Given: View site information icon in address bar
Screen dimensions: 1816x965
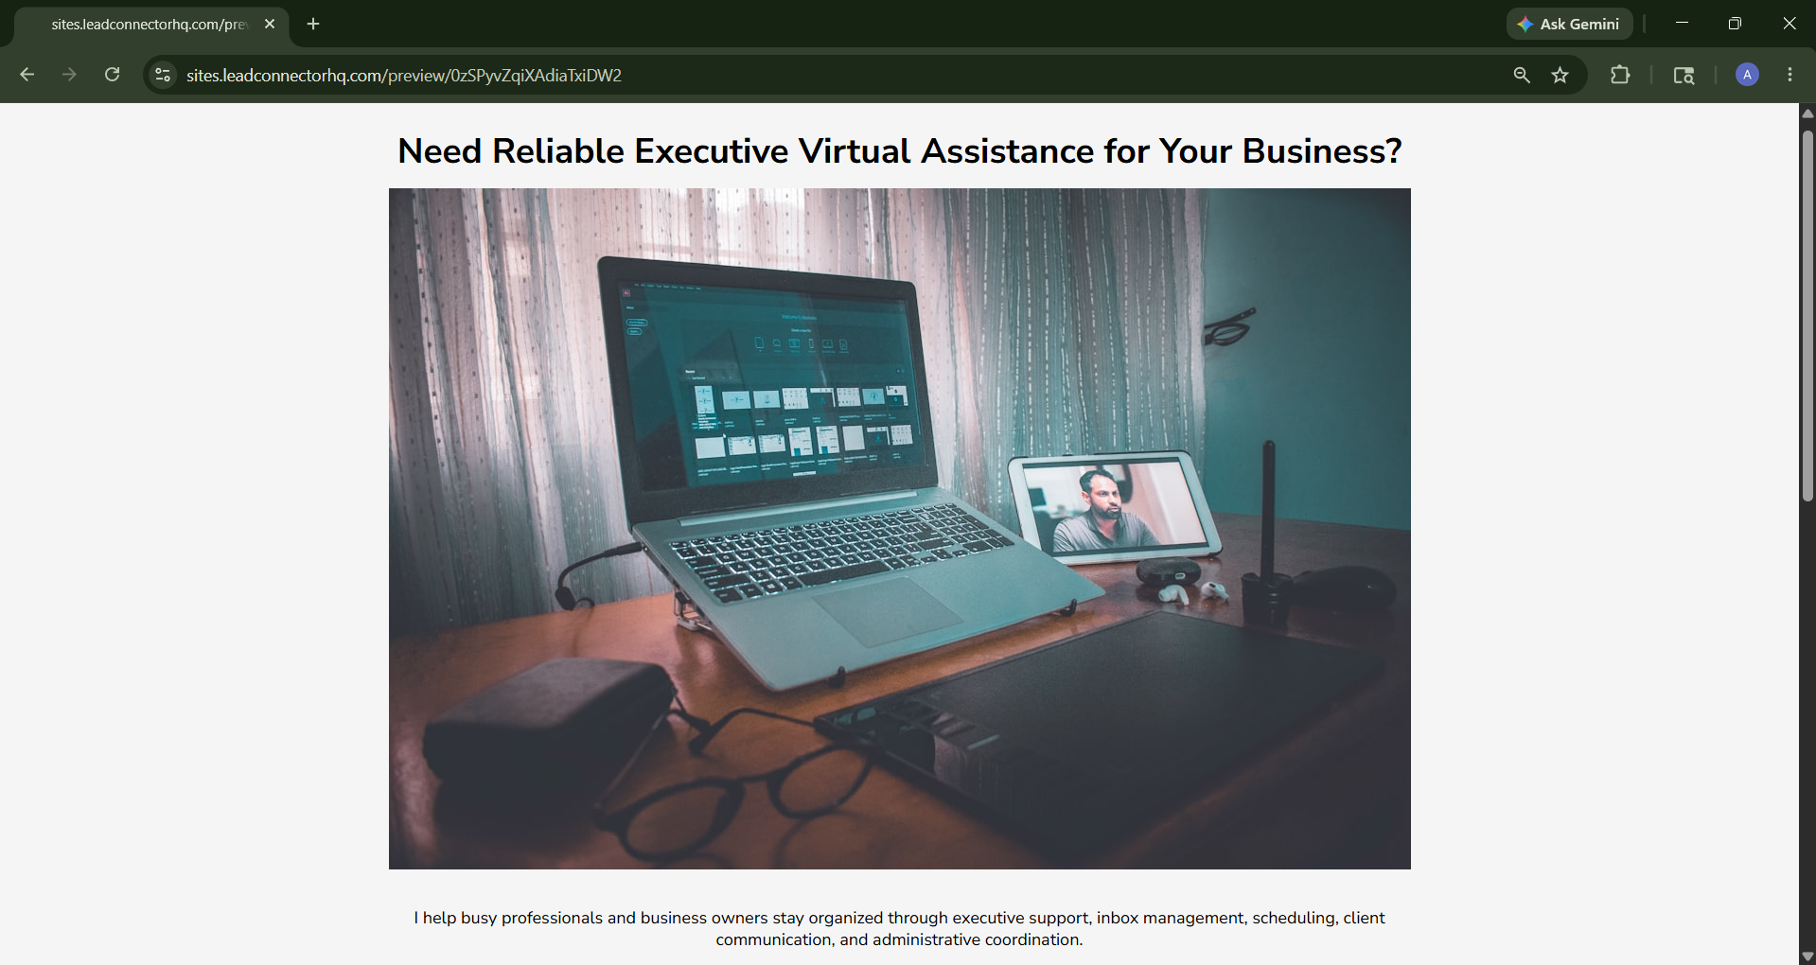Looking at the screenshot, I should pos(163,75).
